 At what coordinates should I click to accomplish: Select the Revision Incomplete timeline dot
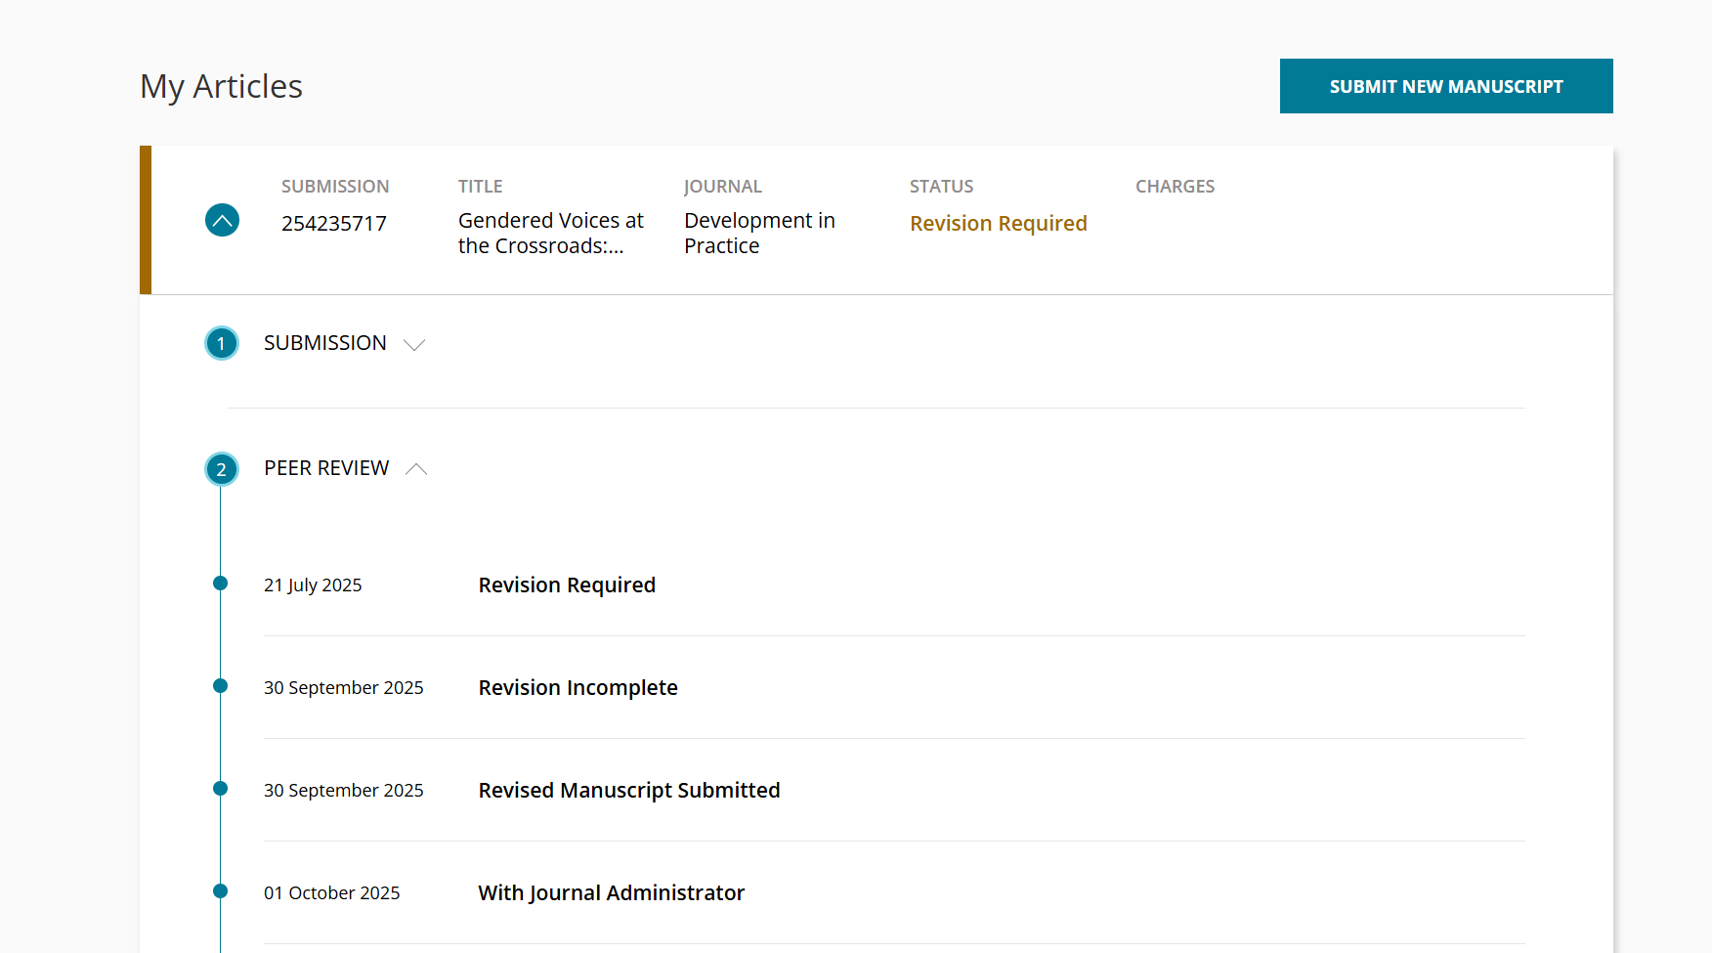221,686
